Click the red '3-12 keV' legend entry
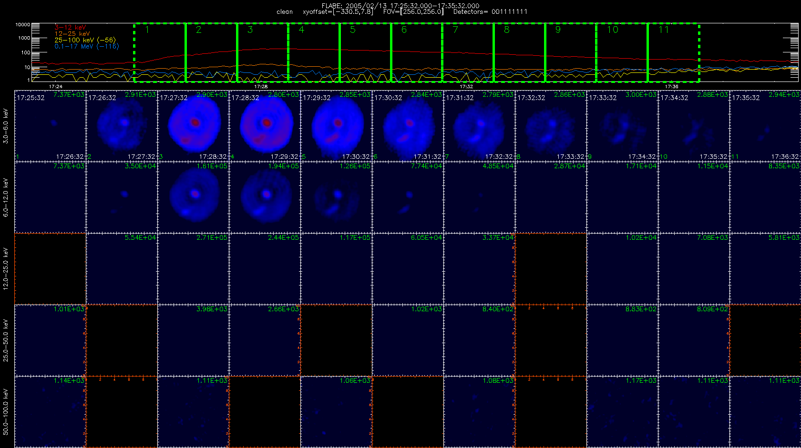801x448 pixels. click(70, 28)
